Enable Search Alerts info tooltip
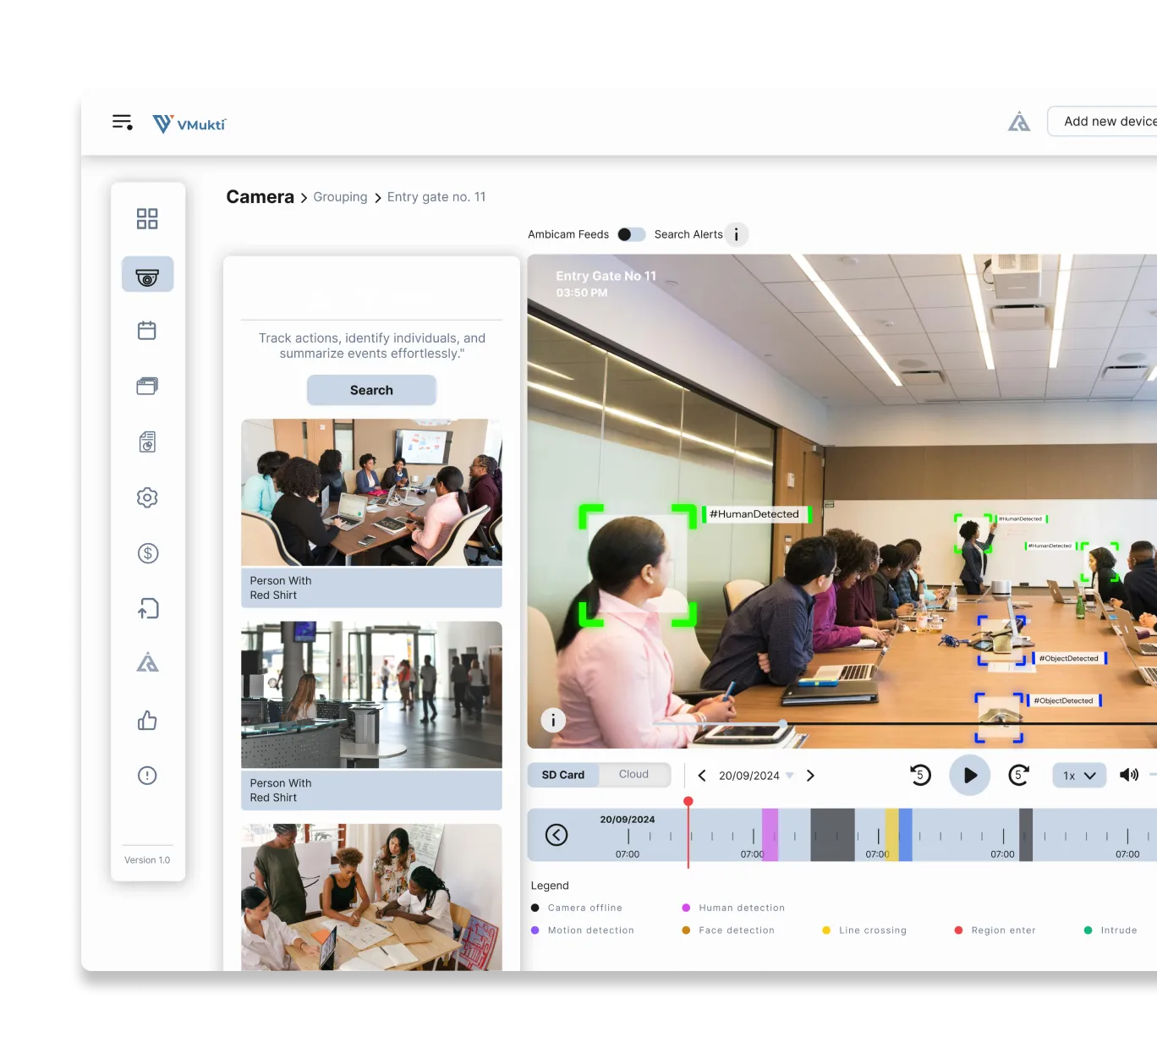Screen dimensions: 1157x1059 tap(736, 234)
